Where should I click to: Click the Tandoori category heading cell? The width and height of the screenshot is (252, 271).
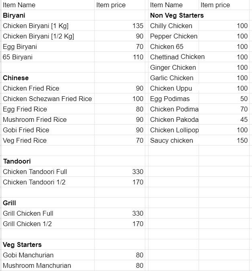click(x=17, y=161)
